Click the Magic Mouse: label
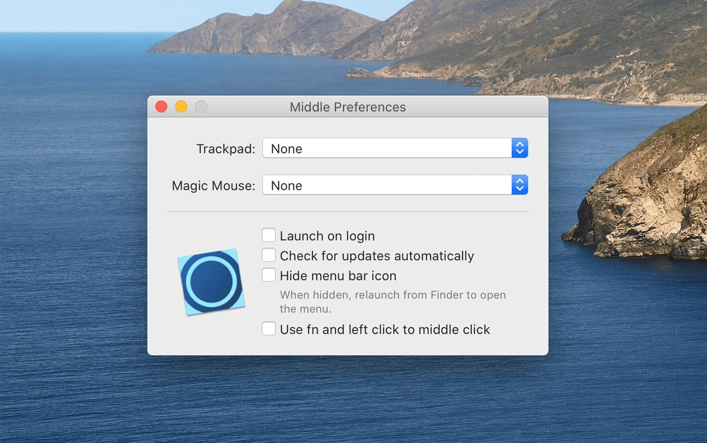Image resolution: width=707 pixels, height=443 pixels. pos(213,186)
